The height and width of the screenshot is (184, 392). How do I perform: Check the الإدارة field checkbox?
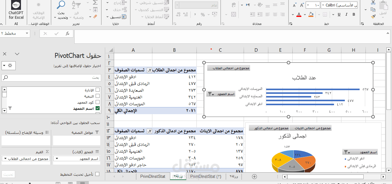97,90
